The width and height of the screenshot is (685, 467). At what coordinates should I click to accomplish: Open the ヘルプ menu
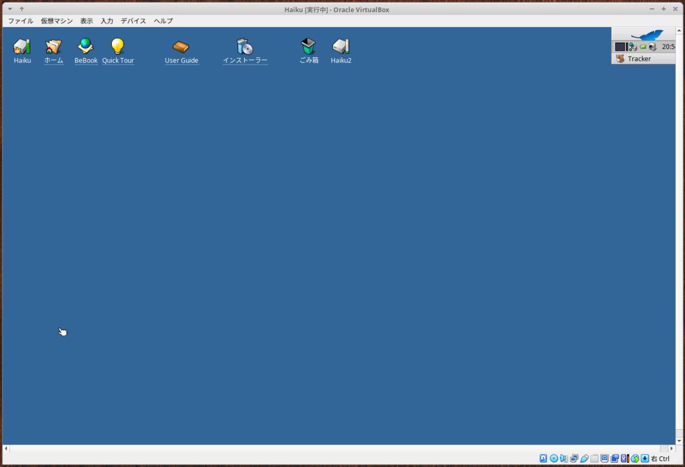(163, 21)
